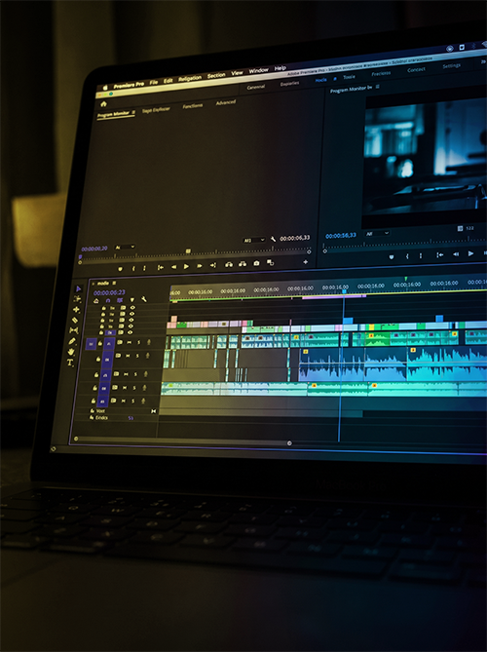Click Source monitor Go to In
The height and width of the screenshot is (652, 487).
click(x=161, y=267)
